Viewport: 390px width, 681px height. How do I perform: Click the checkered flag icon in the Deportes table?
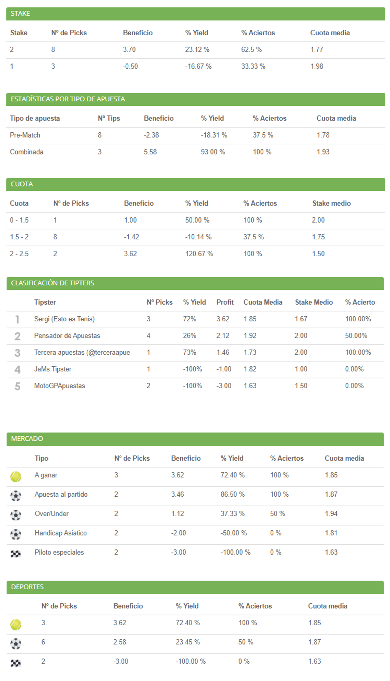coord(16,663)
